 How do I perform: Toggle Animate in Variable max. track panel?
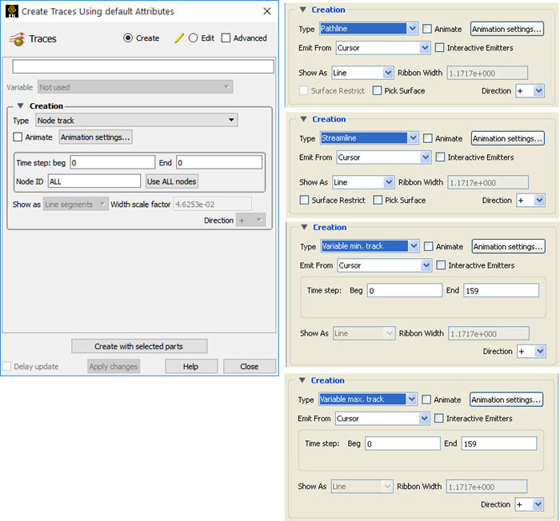[x=426, y=400]
